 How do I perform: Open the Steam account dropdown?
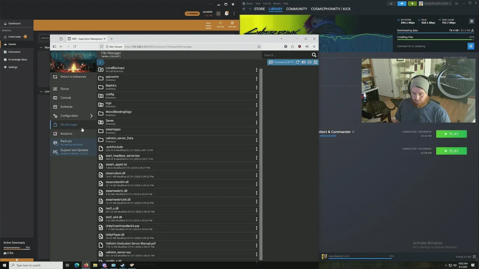[x=435, y=4]
